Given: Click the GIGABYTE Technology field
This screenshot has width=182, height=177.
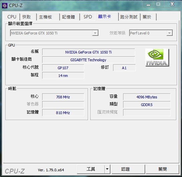Looking at the screenshot, I should tap(88, 60).
